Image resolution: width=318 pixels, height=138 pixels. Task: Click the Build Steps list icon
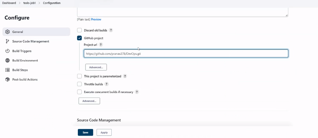coord(7,70)
